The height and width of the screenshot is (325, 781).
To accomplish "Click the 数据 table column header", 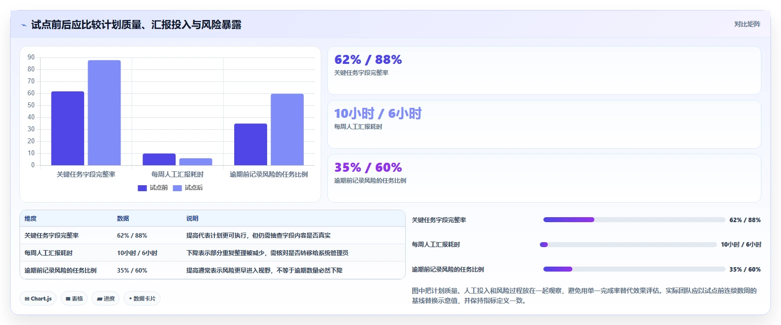I will coord(123,219).
